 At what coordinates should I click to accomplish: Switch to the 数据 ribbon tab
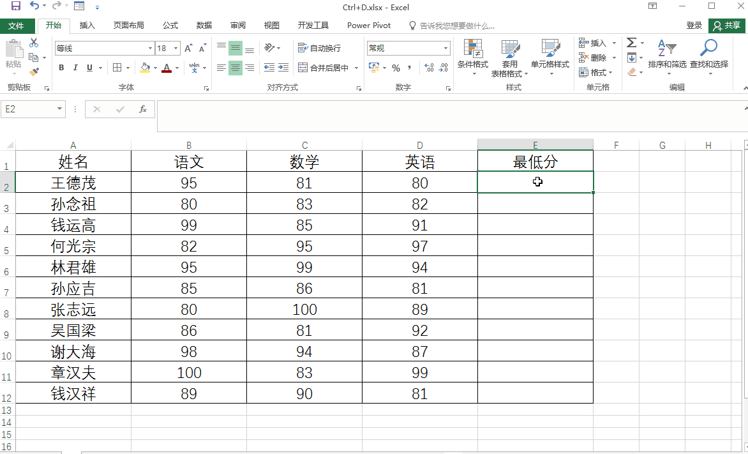tap(204, 26)
